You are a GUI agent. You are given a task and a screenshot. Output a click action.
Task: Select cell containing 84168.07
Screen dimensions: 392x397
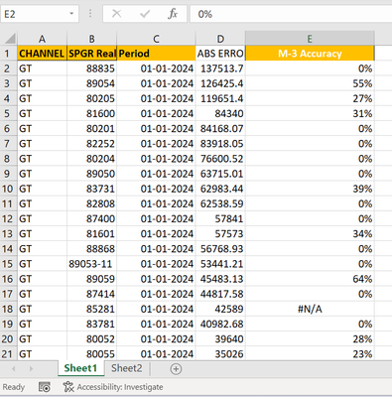(220, 128)
